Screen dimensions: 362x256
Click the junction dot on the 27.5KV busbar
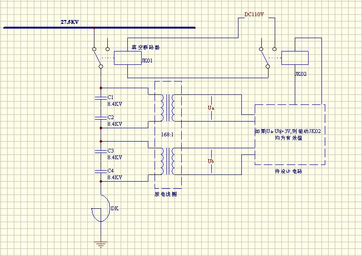point(94,28)
